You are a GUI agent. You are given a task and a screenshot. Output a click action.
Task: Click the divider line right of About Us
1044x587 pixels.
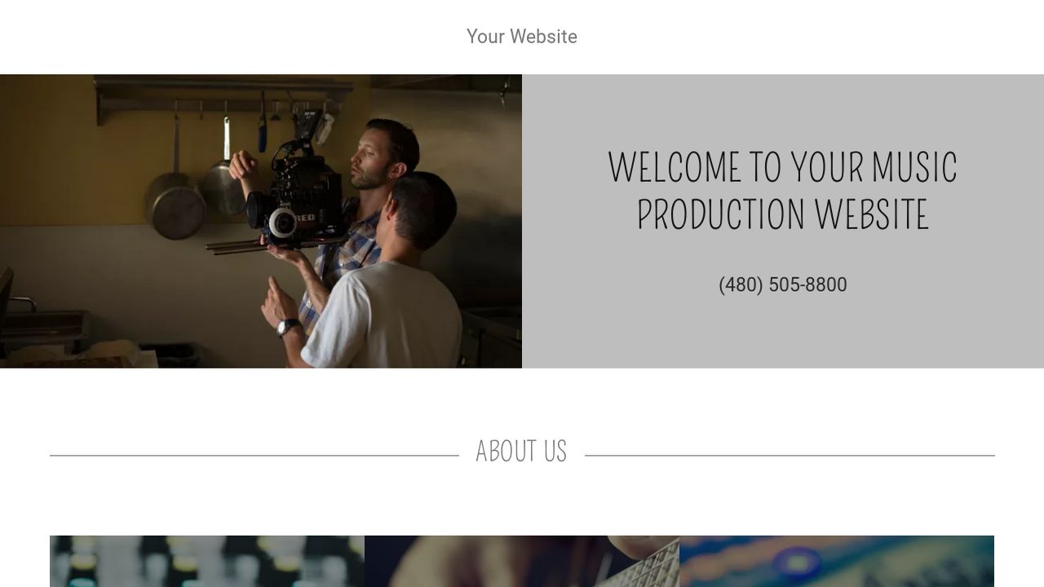pos(790,455)
